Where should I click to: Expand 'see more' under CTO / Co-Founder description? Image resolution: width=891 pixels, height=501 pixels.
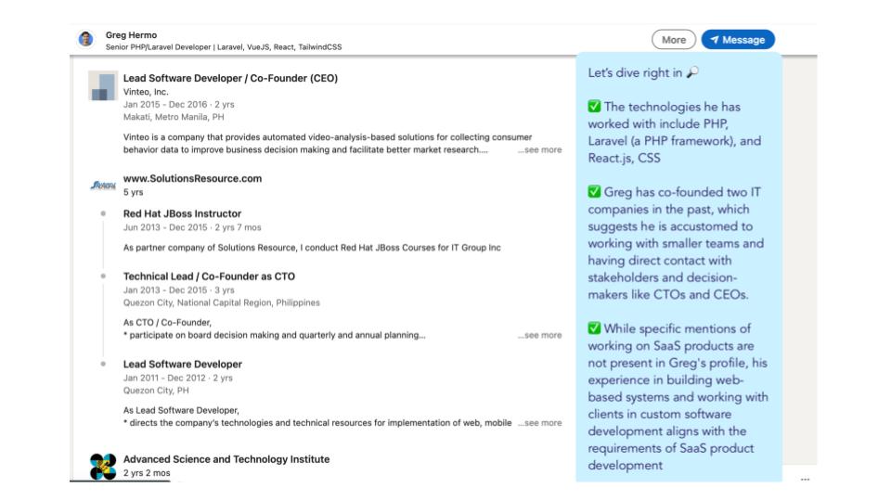[x=539, y=335]
